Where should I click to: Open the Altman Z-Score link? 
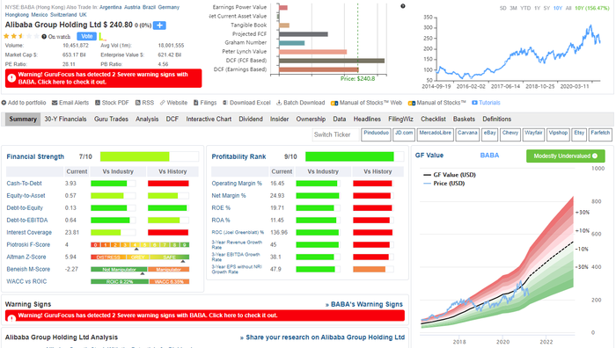[x=26, y=257]
